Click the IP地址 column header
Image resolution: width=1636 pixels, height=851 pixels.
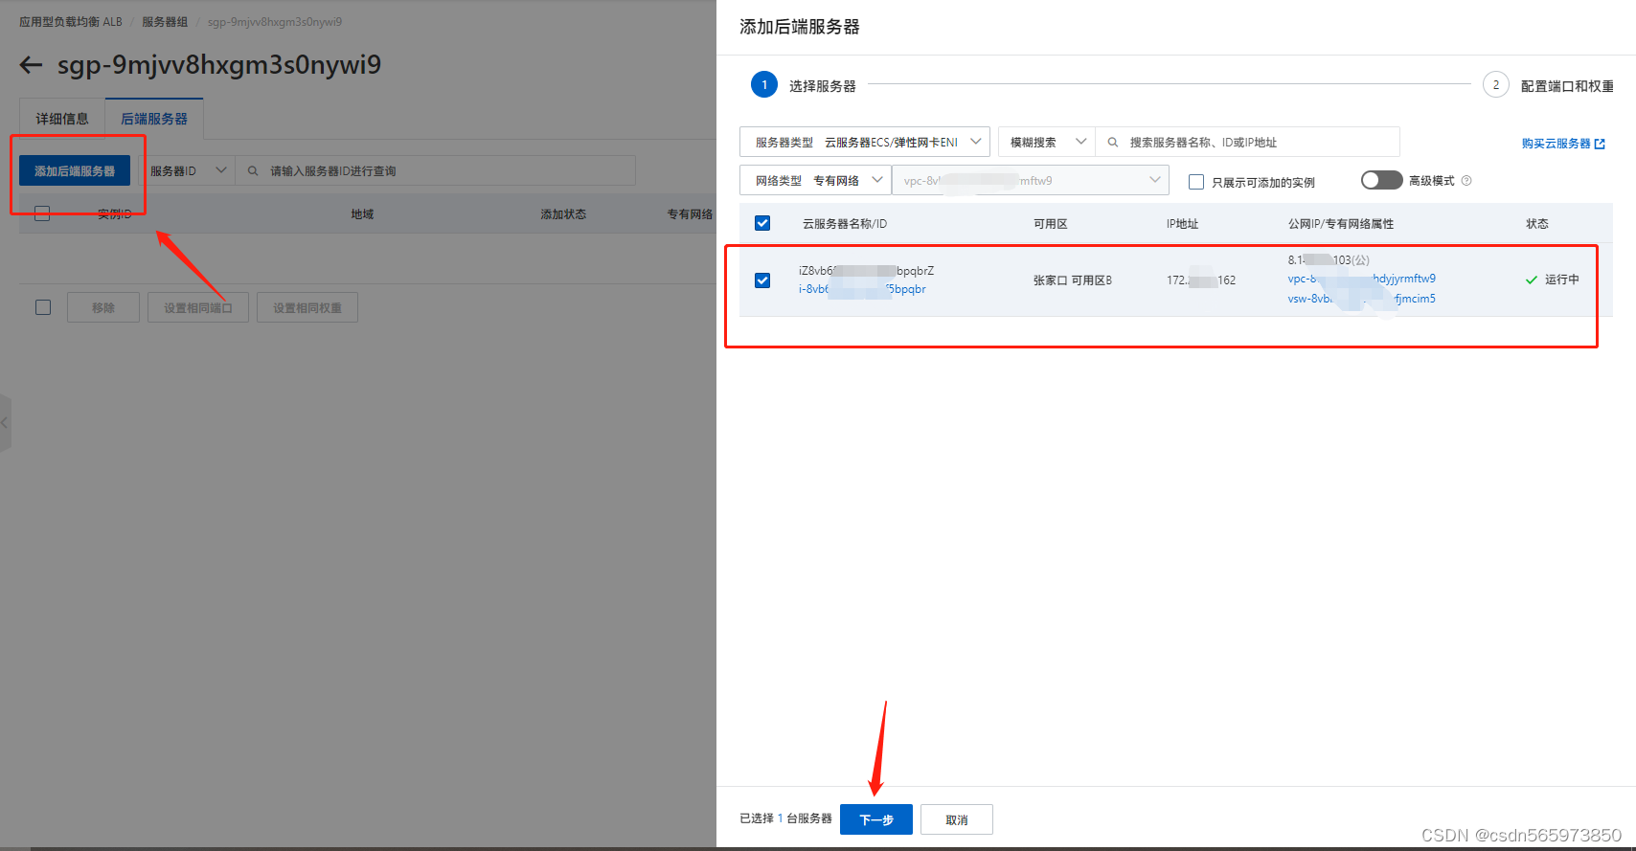click(x=1183, y=223)
